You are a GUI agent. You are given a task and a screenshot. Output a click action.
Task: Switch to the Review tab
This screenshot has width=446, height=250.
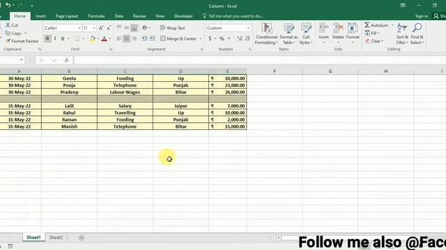pos(139,16)
